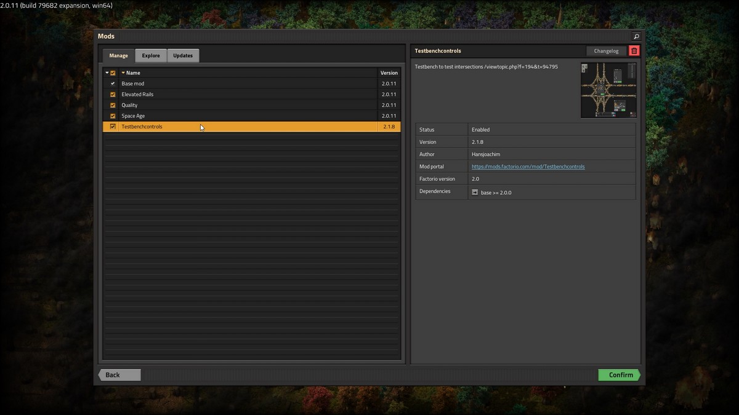Uncheck the Testbenchcontrols mod
The width and height of the screenshot is (739, 415).
tap(113, 126)
